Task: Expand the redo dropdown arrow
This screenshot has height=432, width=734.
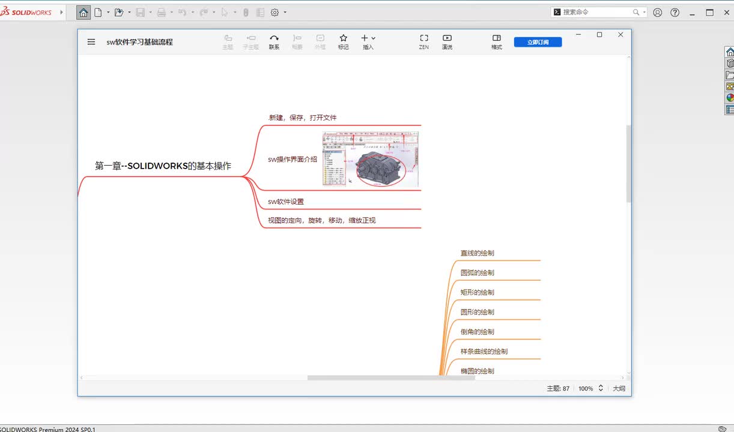Action: 213,12
